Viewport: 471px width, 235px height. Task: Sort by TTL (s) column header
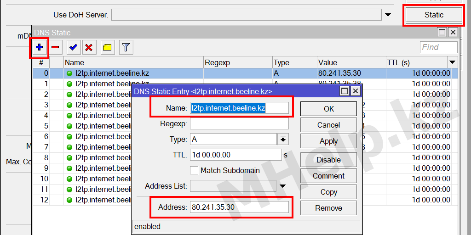click(417, 62)
